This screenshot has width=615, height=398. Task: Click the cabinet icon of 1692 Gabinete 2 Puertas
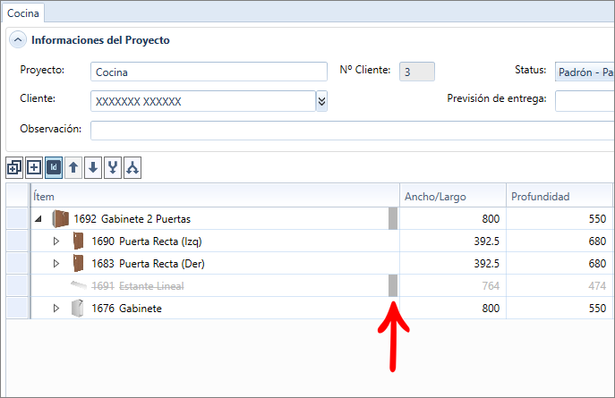click(x=60, y=219)
